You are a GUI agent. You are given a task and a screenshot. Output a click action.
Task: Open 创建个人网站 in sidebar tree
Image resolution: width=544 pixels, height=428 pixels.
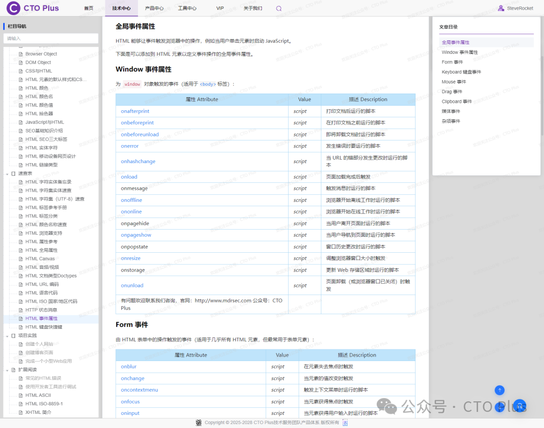pos(39,344)
